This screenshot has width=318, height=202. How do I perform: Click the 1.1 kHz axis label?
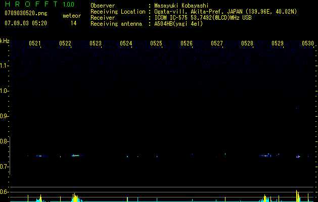point(4,66)
